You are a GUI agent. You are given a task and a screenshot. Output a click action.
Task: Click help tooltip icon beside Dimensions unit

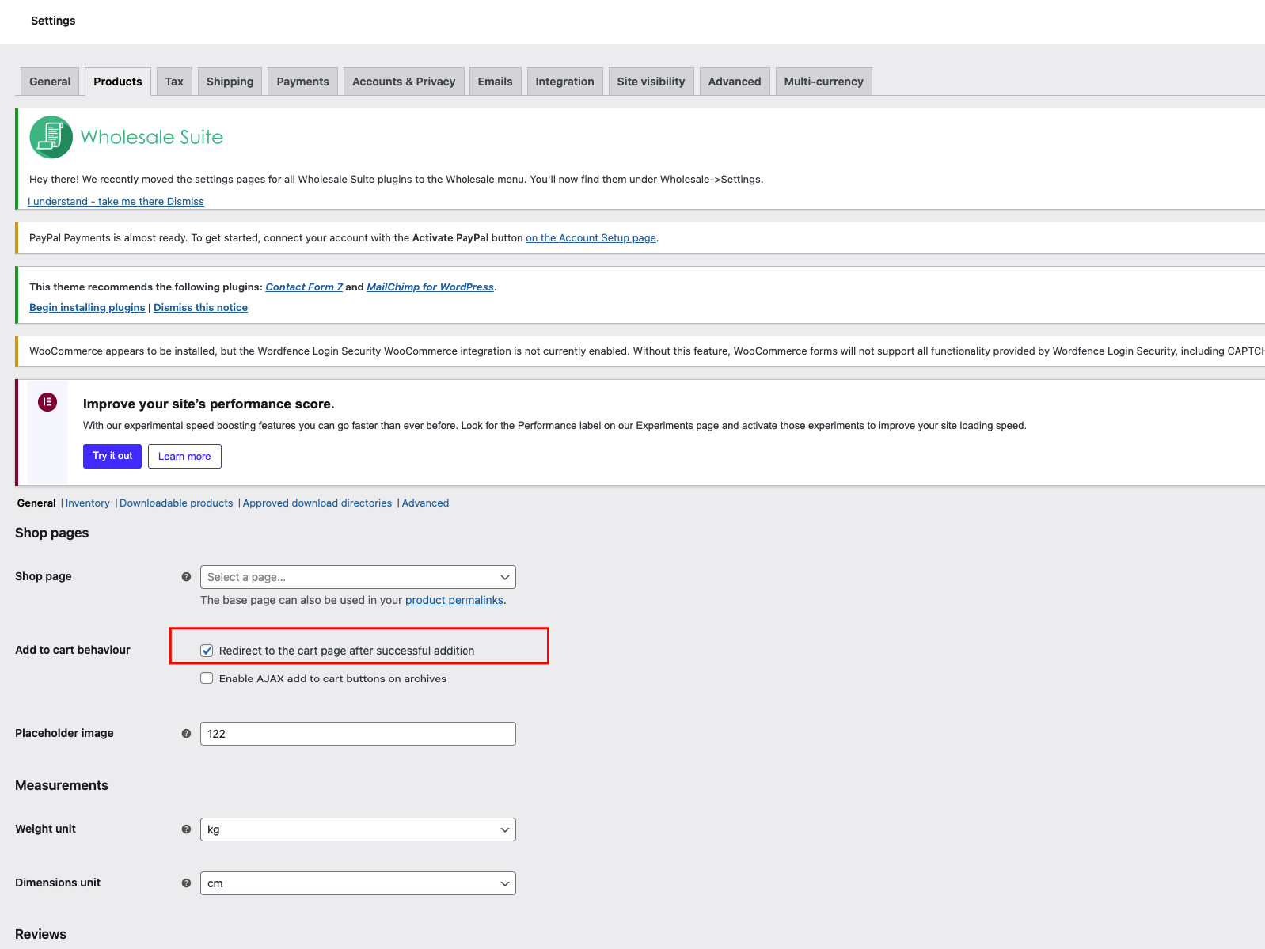[186, 883]
